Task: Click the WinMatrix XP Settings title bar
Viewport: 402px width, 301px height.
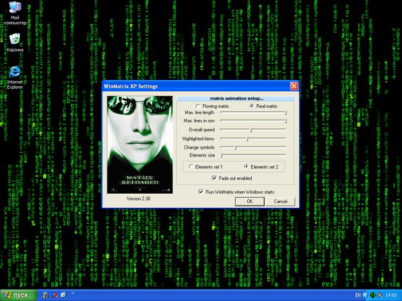Action: [x=196, y=86]
